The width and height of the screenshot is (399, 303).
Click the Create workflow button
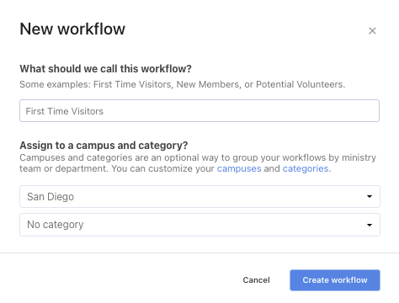tap(335, 280)
